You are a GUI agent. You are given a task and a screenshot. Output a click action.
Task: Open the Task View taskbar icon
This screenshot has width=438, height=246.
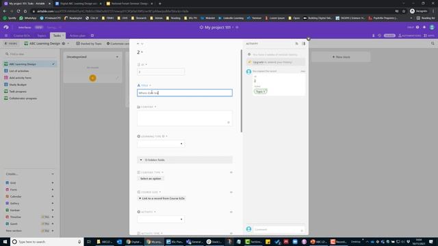click(x=89, y=241)
